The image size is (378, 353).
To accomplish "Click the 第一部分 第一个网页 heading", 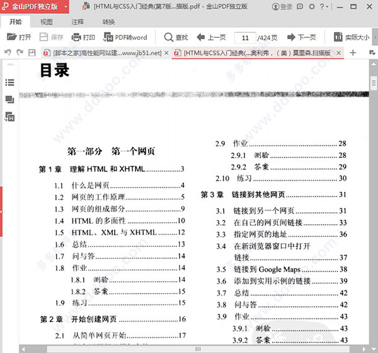I will coord(111,152).
